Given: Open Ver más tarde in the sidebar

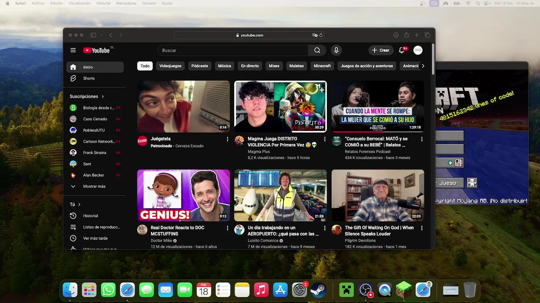Looking at the screenshot, I should pos(95,238).
